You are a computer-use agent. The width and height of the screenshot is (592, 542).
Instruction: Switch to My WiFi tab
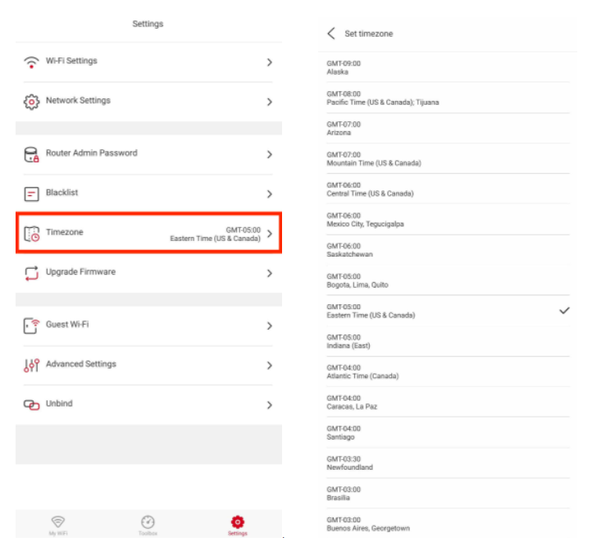57,524
